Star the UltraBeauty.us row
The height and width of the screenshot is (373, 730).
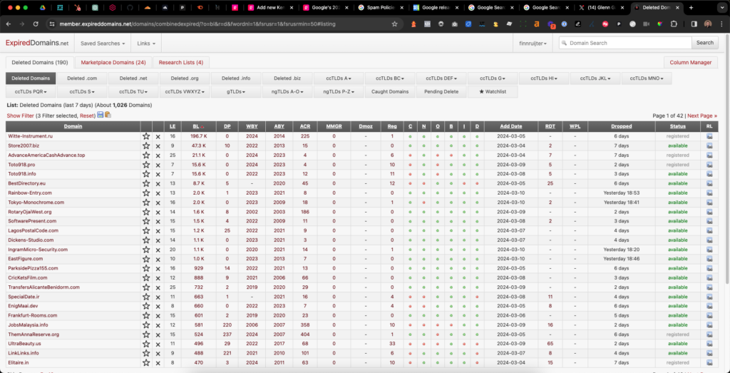[x=146, y=343]
